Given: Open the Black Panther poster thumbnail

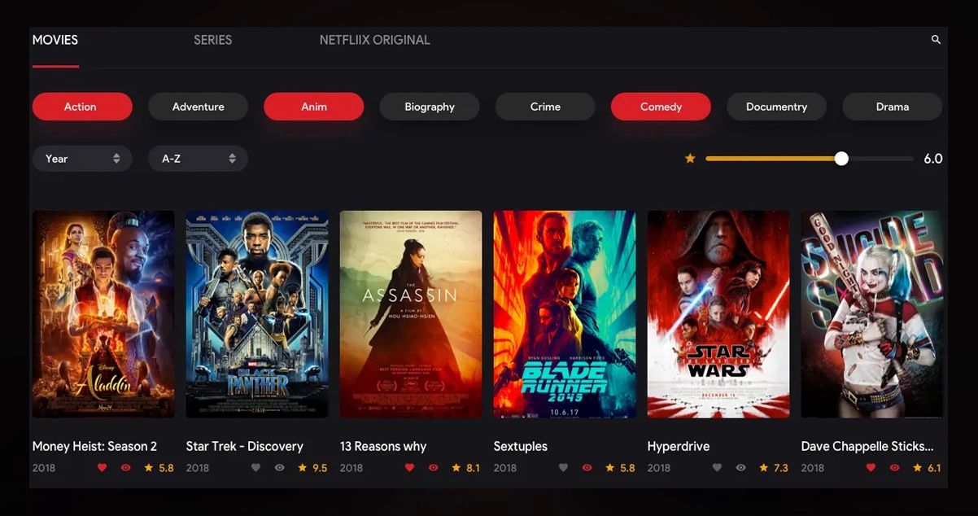Looking at the screenshot, I should pyautogui.click(x=257, y=314).
